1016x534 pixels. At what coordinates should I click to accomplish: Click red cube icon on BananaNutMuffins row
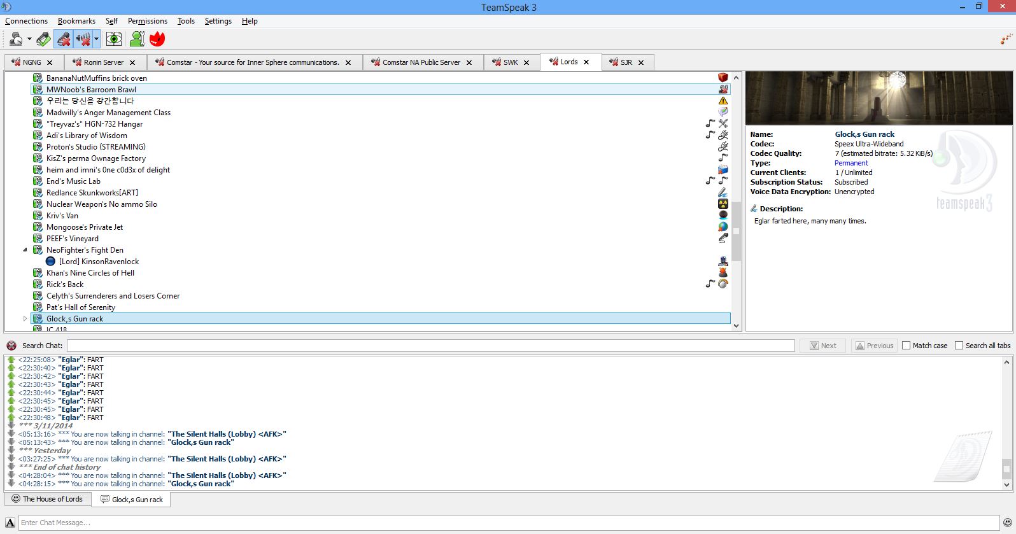pyautogui.click(x=723, y=78)
